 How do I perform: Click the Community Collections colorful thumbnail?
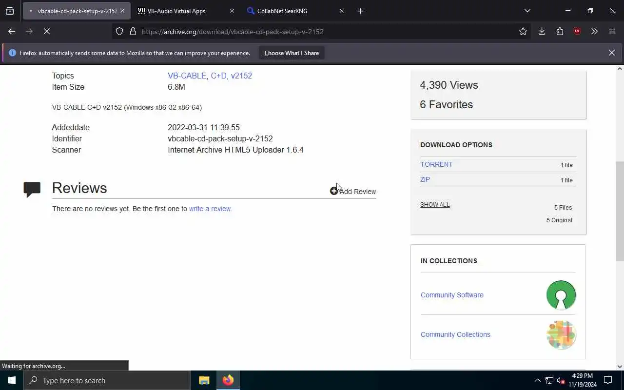click(561, 334)
